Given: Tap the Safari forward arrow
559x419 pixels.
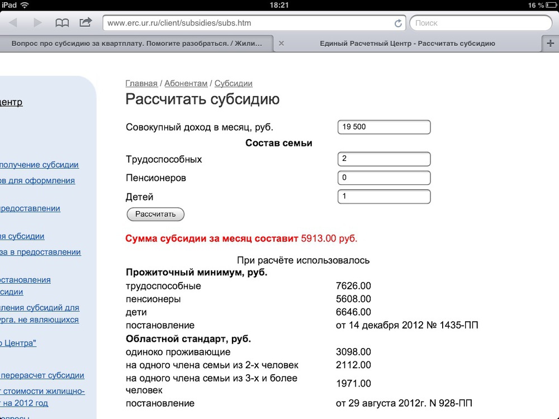Looking at the screenshot, I should [x=37, y=23].
